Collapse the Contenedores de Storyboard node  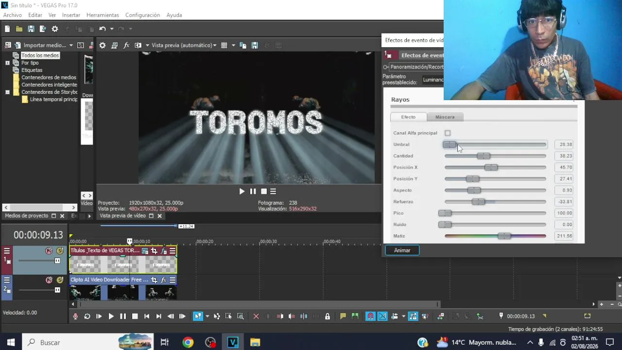[7, 92]
